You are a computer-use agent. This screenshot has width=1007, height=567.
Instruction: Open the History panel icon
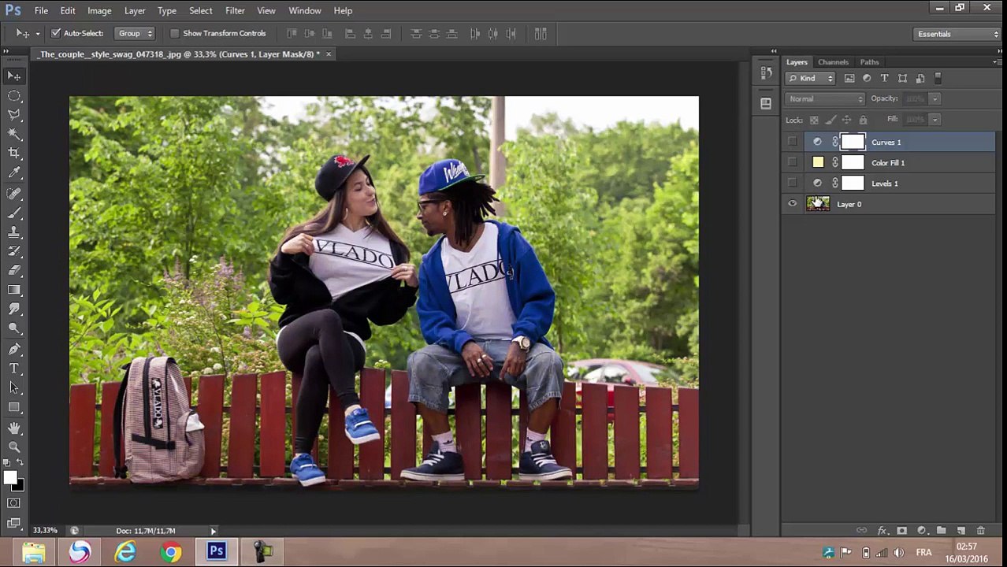[x=766, y=73]
